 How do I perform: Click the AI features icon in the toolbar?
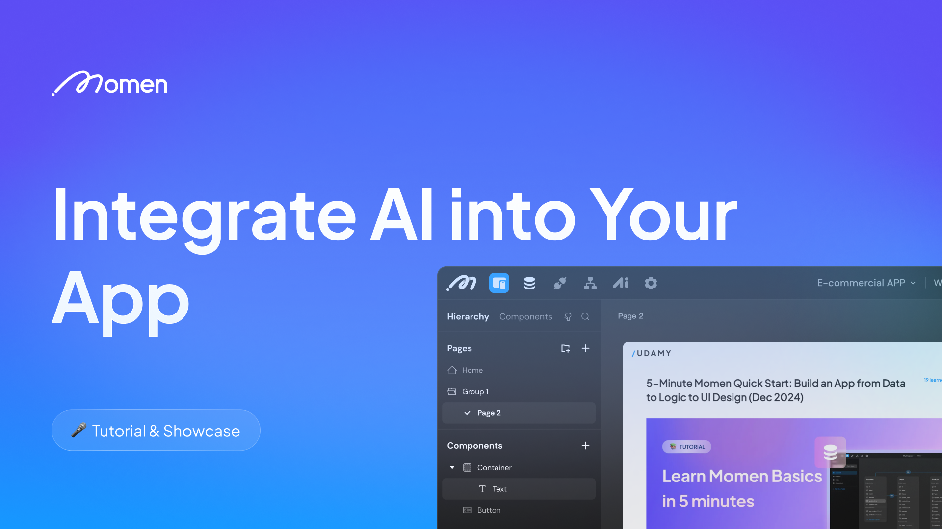click(x=621, y=283)
